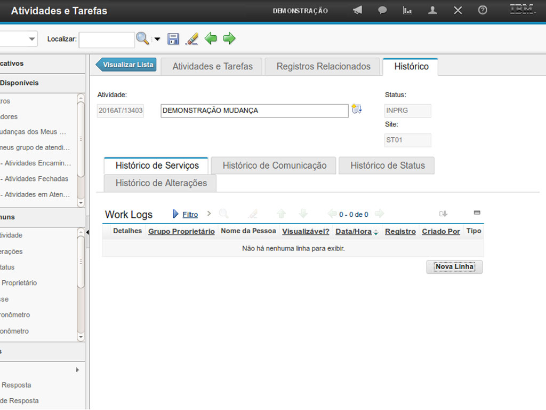The image size is (546, 410).
Task: Open the reports bar chart icon
Action: (407, 11)
